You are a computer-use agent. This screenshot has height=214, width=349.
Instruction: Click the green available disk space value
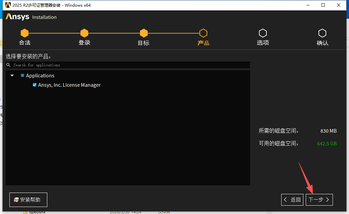point(327,143)
